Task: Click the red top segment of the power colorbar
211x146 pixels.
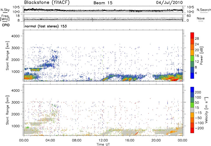Action: 192,36
